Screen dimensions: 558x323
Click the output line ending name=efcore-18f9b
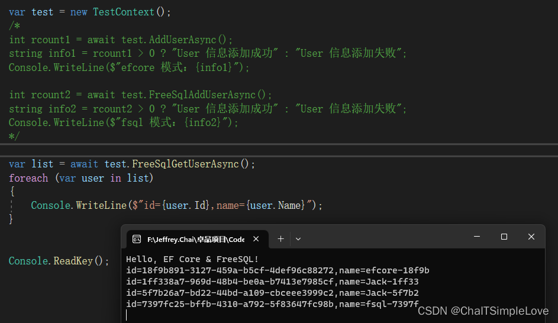click(278, 270)
